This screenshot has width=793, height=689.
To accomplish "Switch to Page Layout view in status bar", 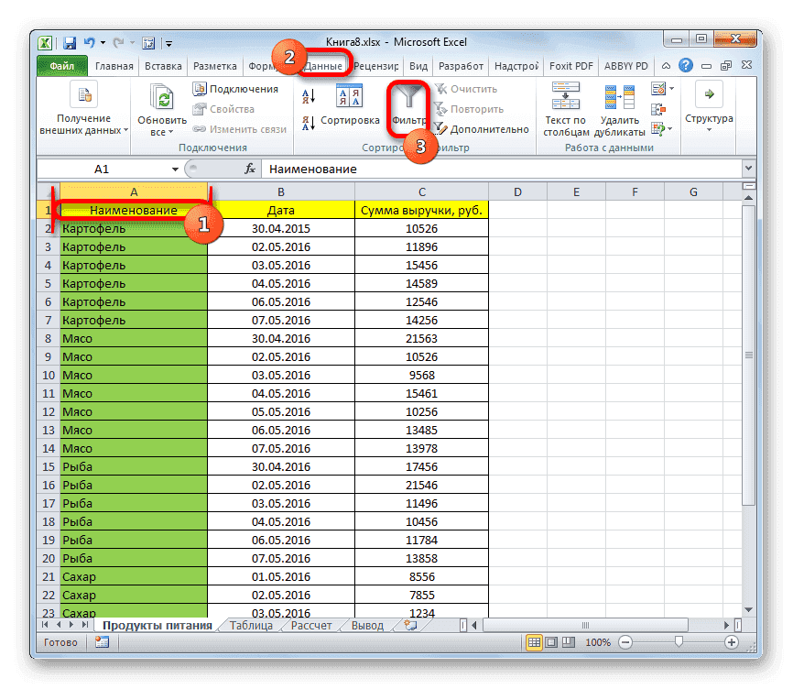I will point(551,642).
